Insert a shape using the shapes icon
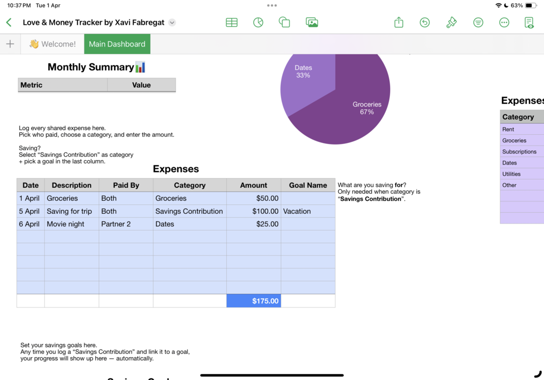The image size is (544, 380). (x=285, y=23)
